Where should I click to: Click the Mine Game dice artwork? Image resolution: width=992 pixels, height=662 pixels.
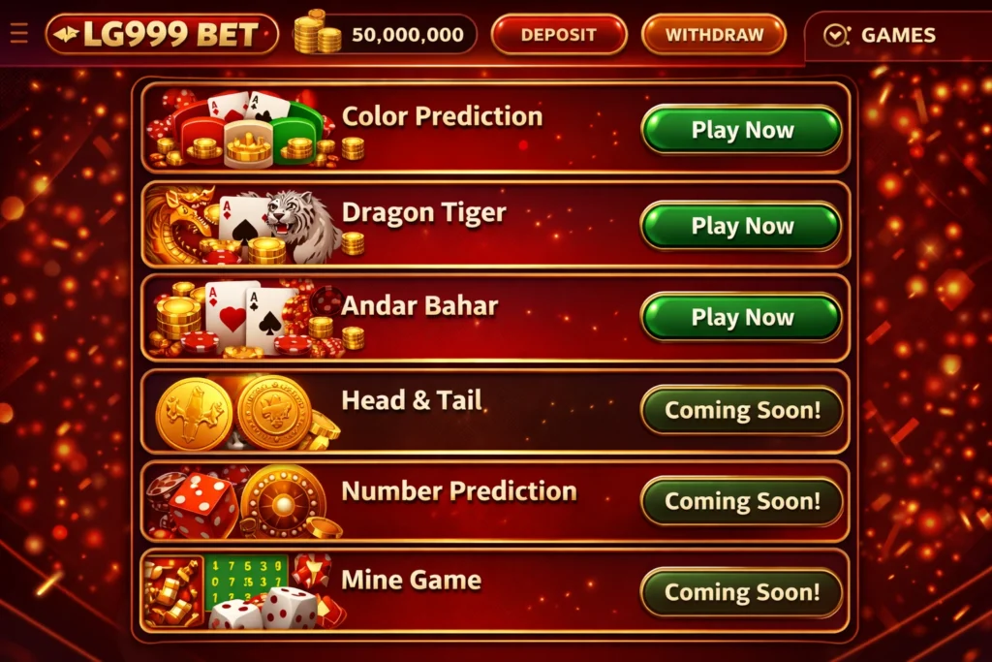click(243, 592)
